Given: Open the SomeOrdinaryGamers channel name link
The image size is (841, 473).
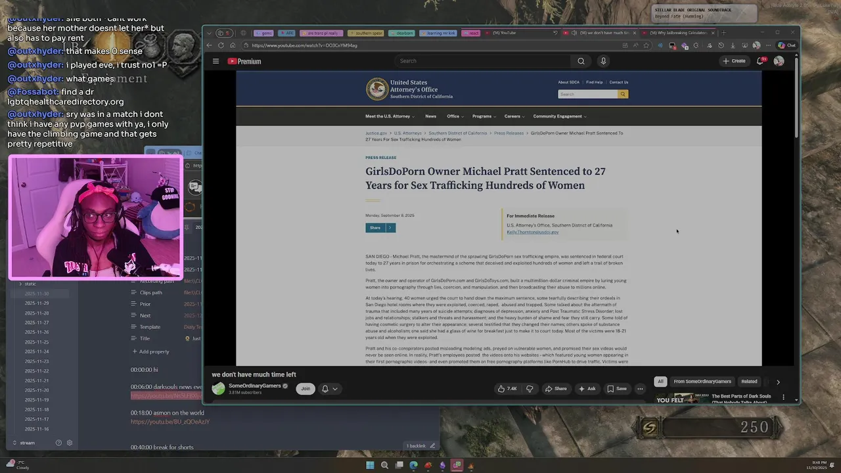Looking at the screenshot, I should click(x=255, y=386).
